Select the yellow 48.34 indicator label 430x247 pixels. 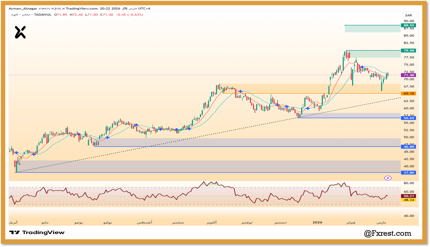click(408, 200)
